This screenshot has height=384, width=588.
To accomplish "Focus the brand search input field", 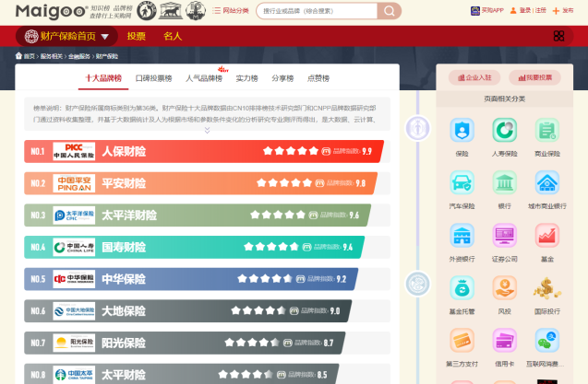I will (317, 11).
